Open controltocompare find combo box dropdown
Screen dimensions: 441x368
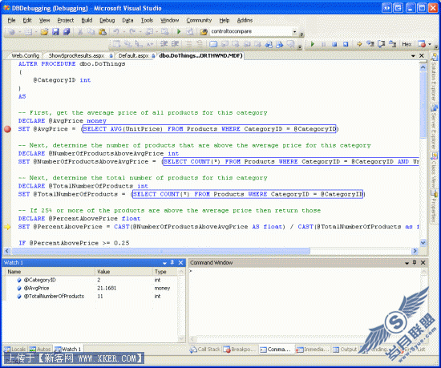[x=295, y=31]
